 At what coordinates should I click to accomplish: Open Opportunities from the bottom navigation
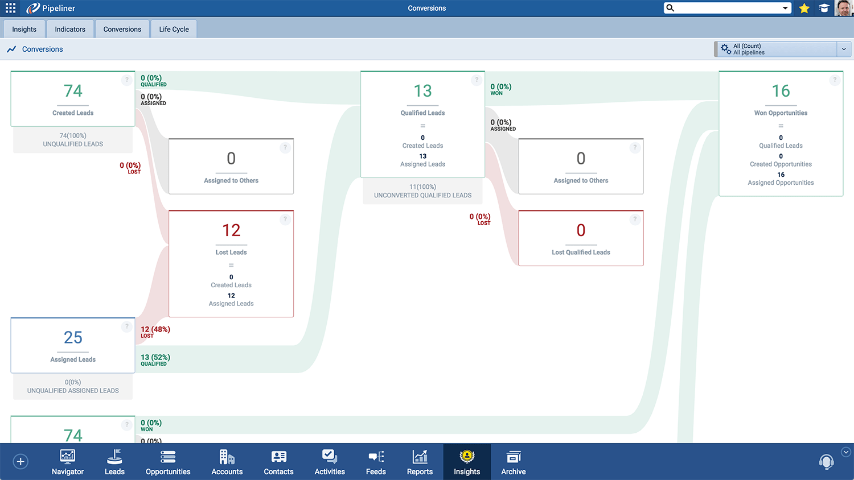168,462
